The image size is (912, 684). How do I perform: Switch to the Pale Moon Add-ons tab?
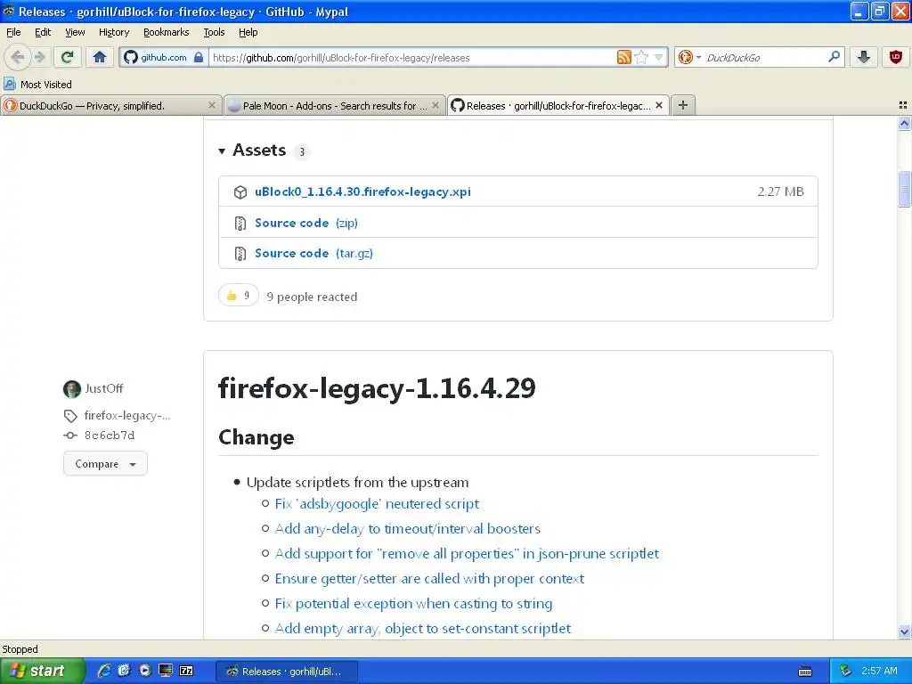(335, 105)
